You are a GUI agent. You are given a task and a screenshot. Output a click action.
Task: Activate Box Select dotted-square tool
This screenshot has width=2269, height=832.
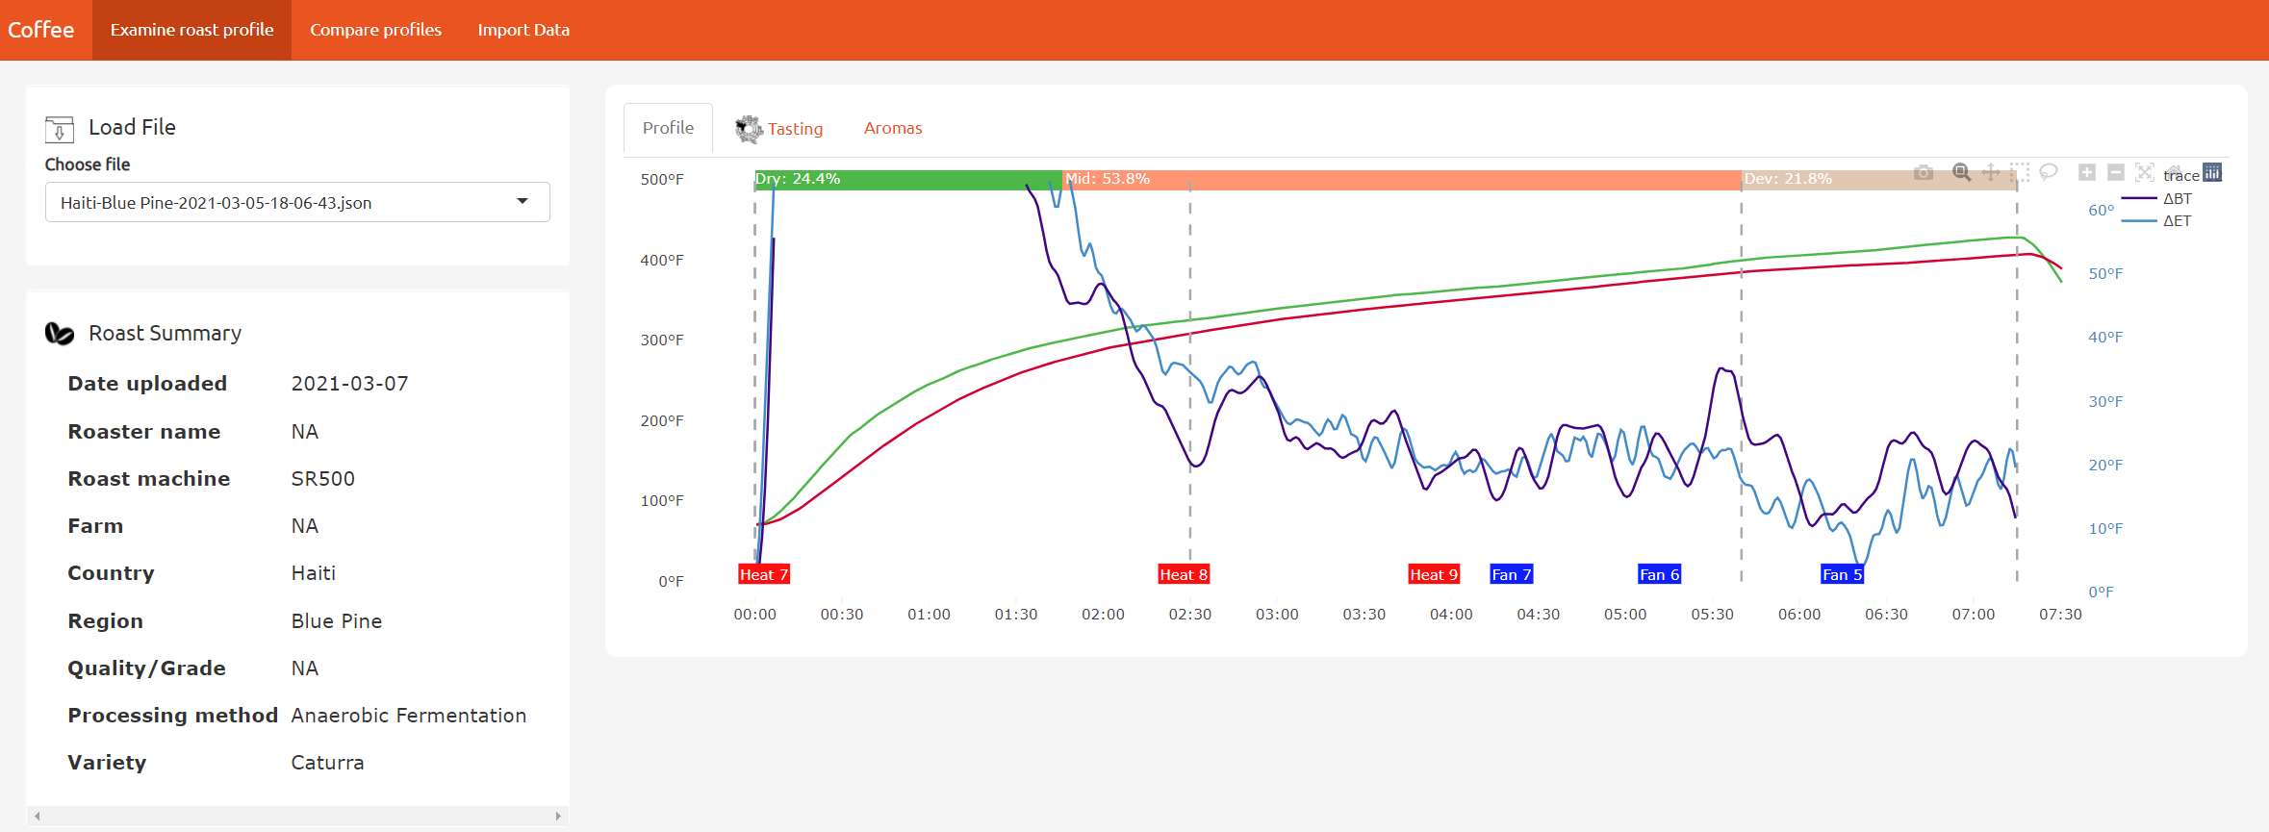tap(2020, 172)
